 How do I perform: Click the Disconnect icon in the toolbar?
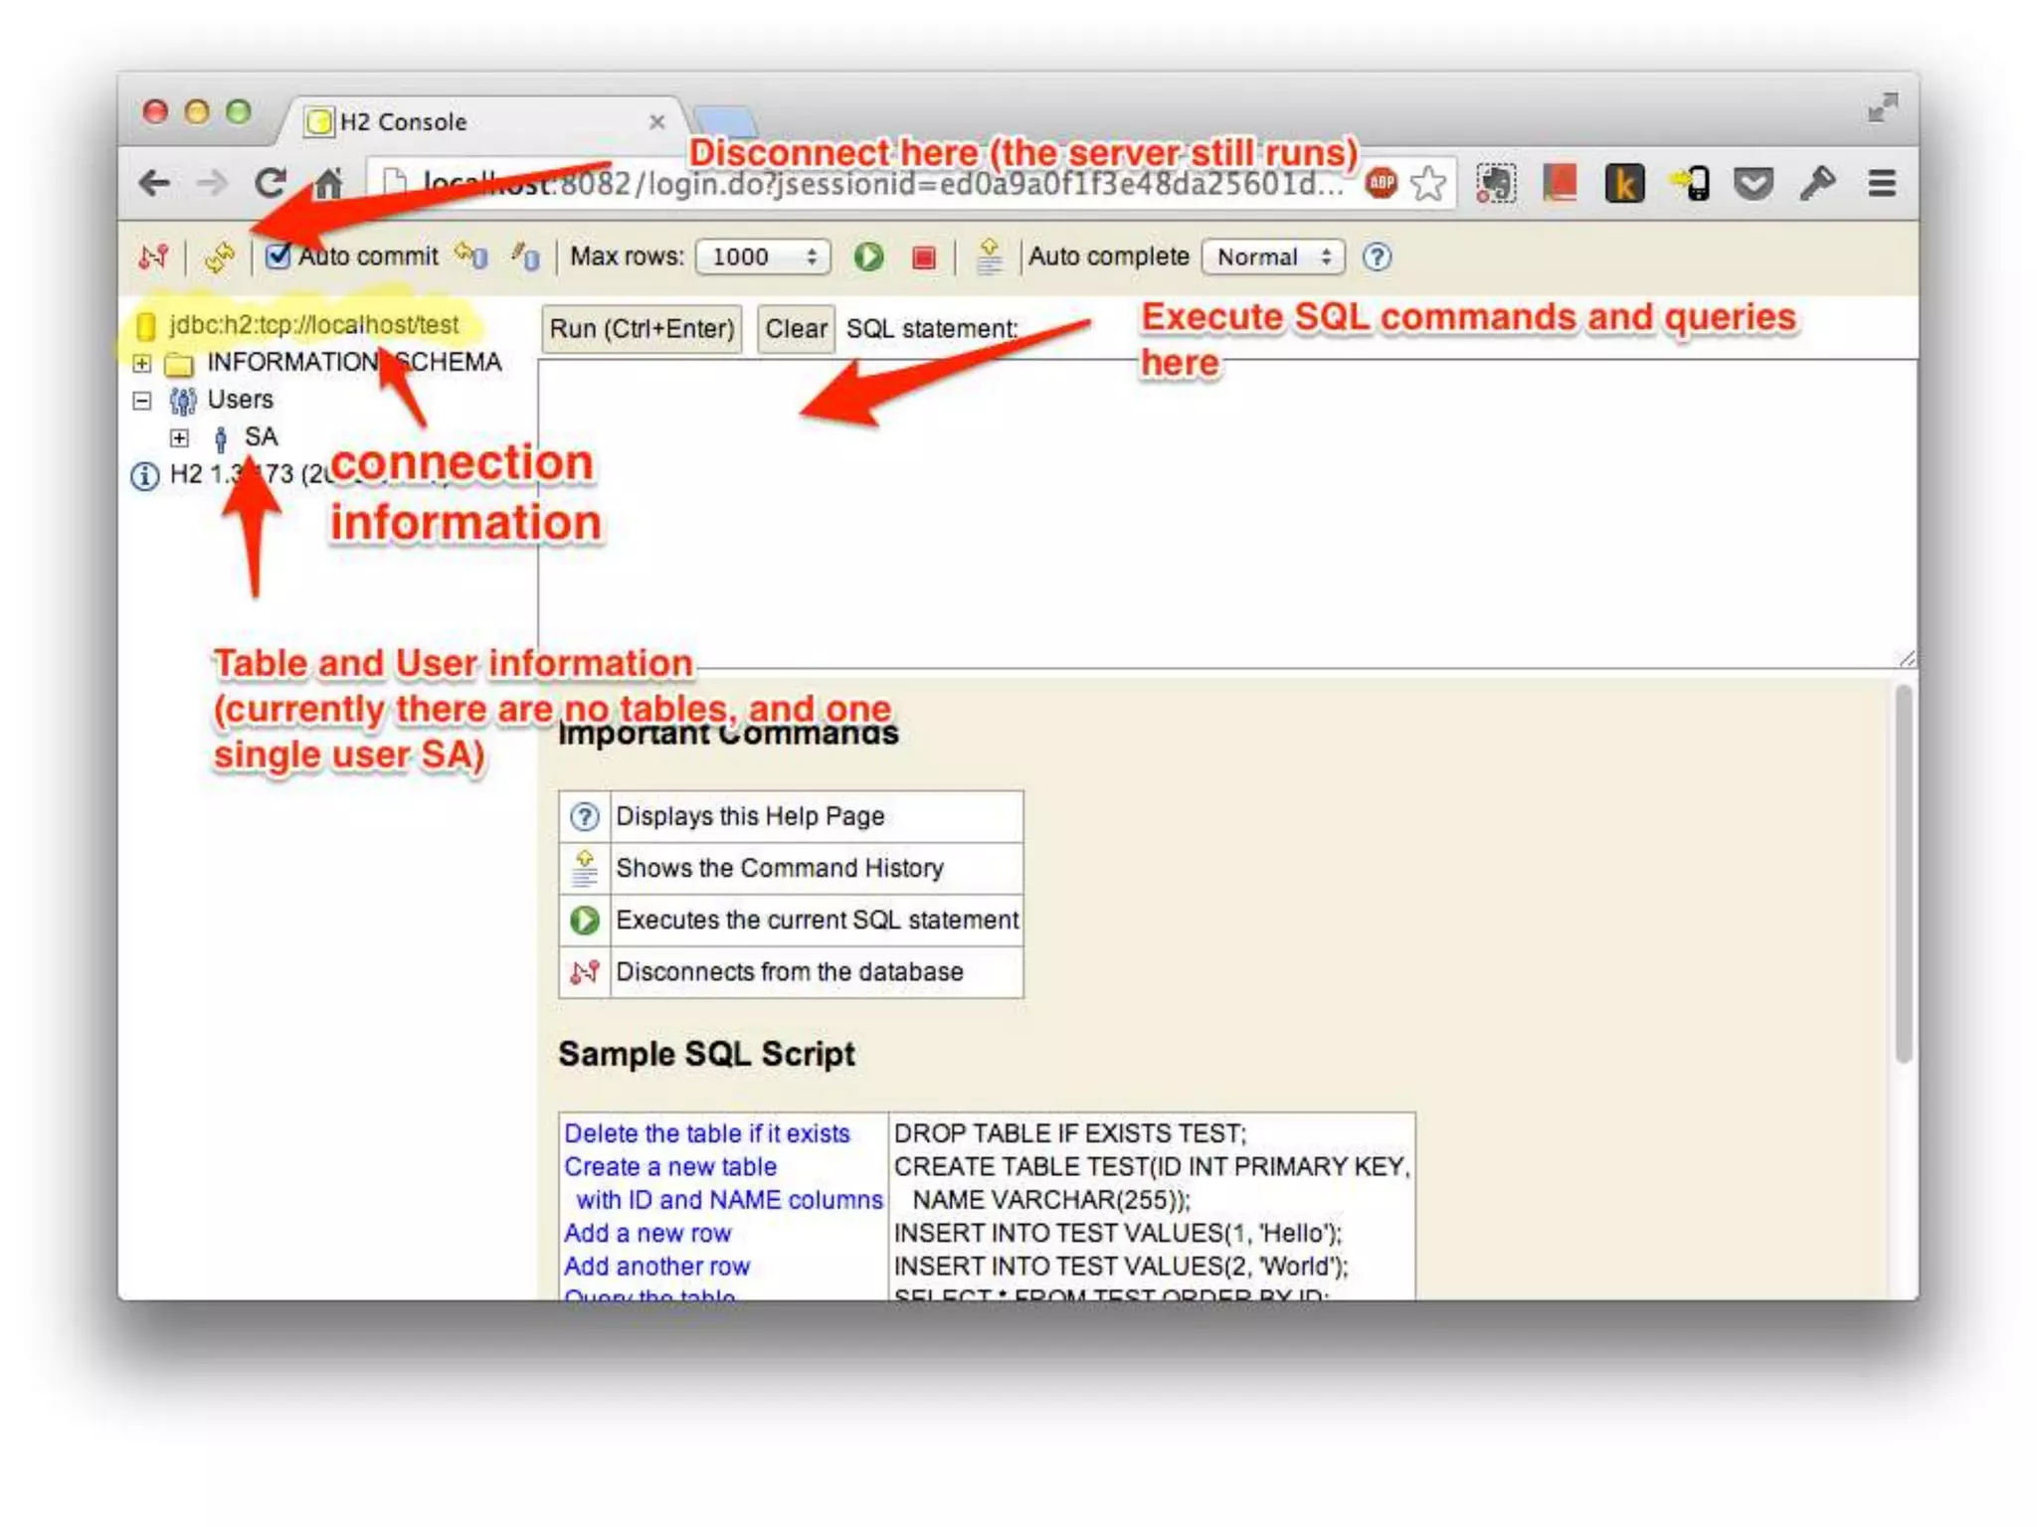click(x=152, y=256)
